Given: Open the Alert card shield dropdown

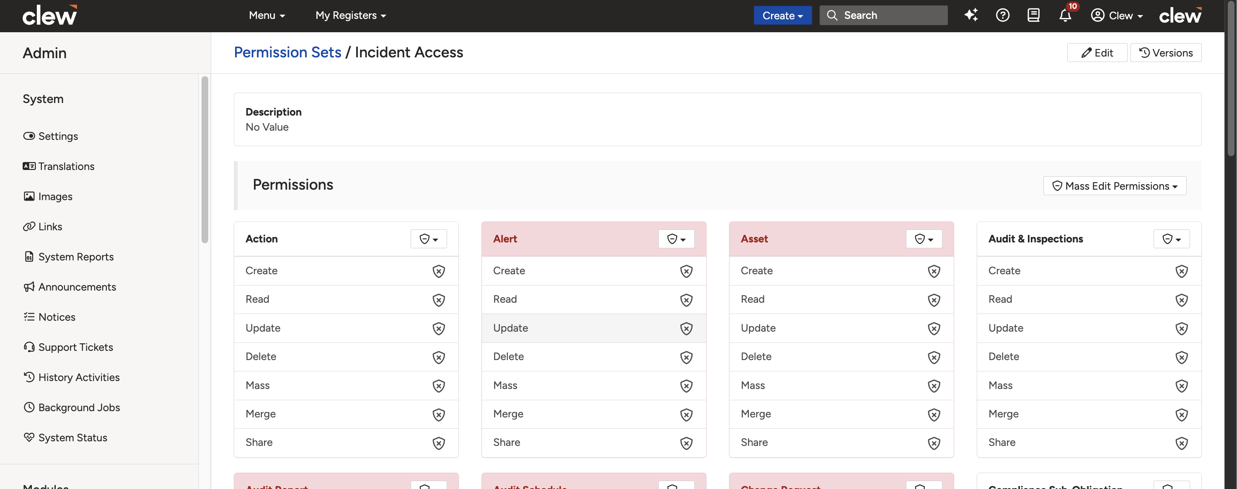Looking at the screenshot, I should pyautogui.click(x=676, y=239).
